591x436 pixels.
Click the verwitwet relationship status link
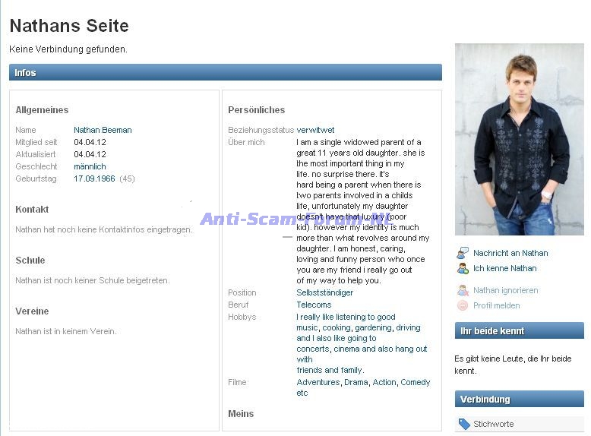(315, 130)
